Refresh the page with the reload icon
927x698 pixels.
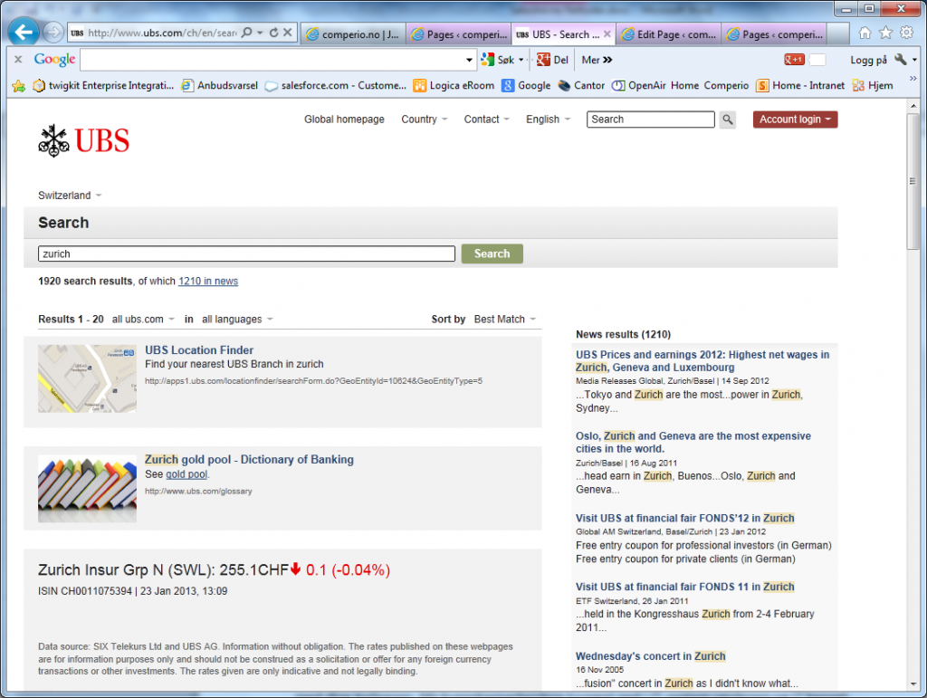[x=273, y=33]
